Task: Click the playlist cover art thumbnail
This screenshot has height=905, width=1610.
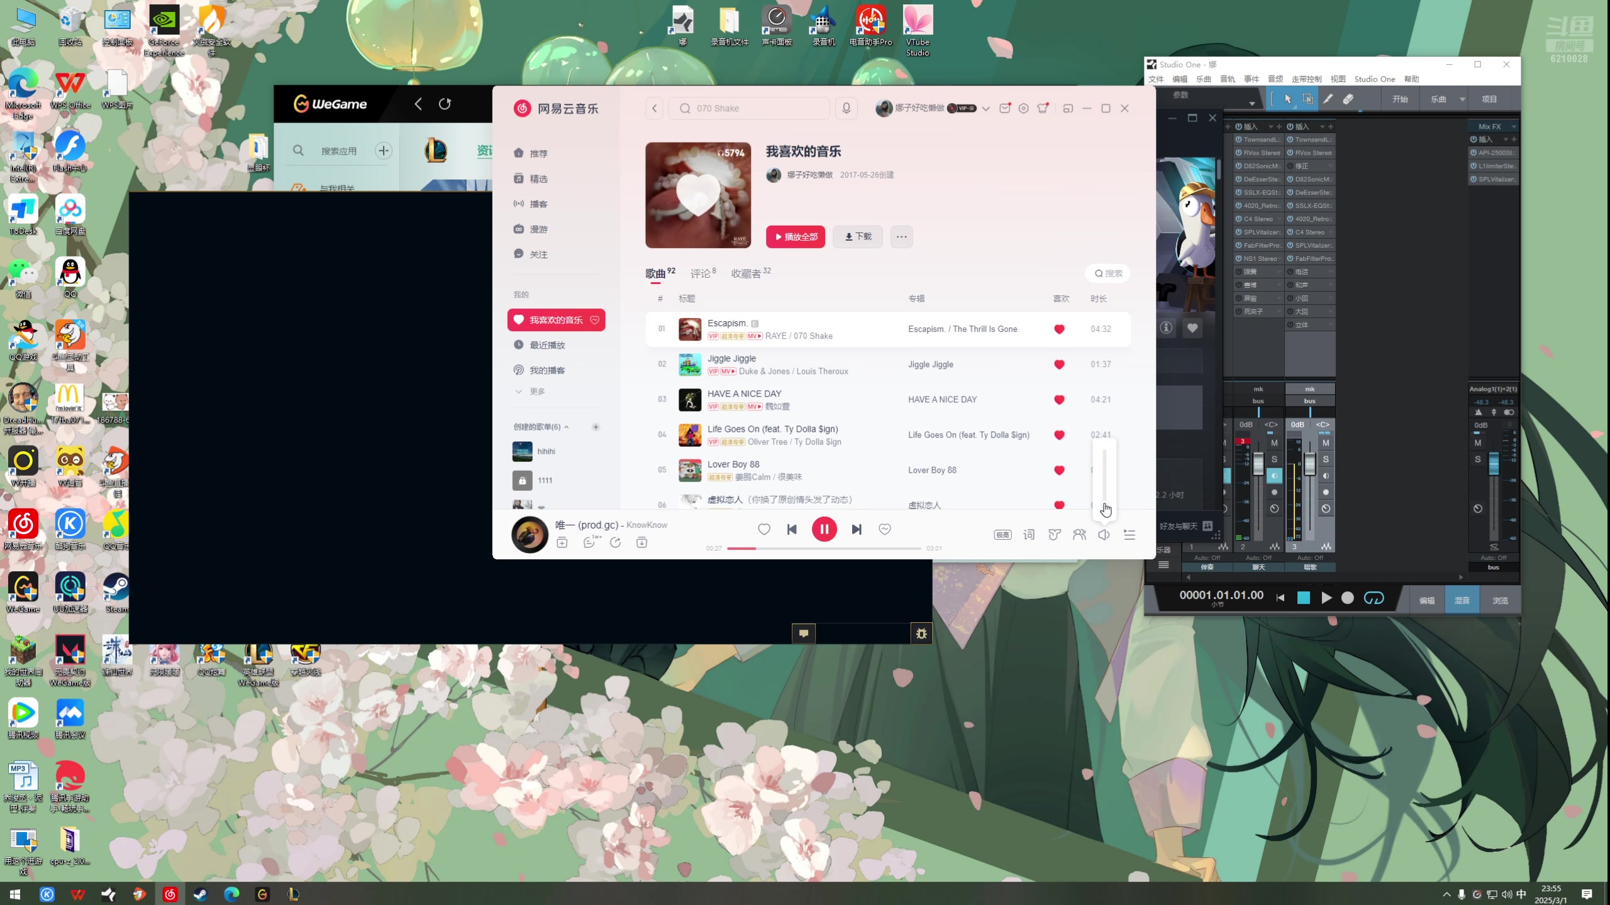Action: point(698,195)
